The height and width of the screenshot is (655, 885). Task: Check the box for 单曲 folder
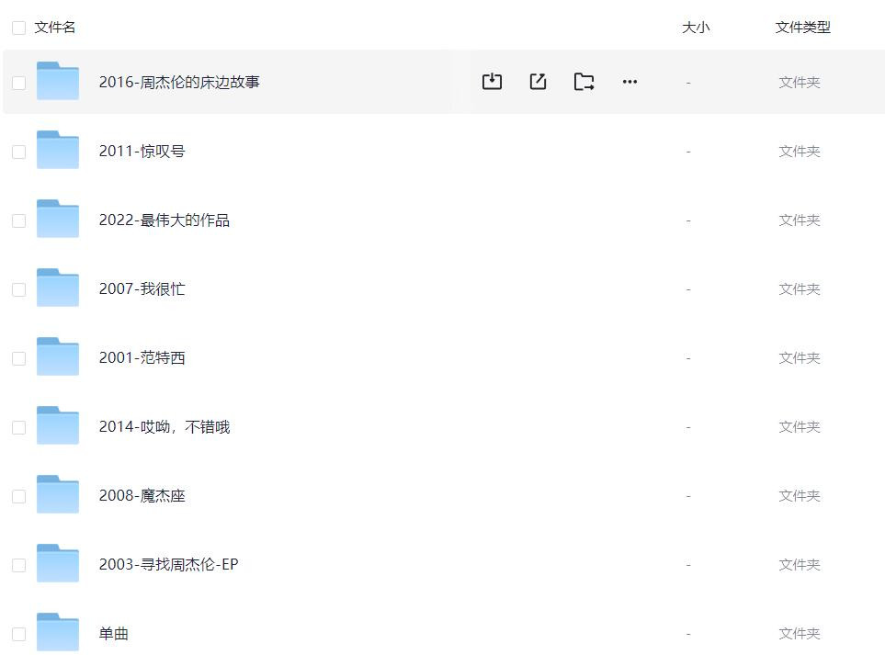pos(18,634)
